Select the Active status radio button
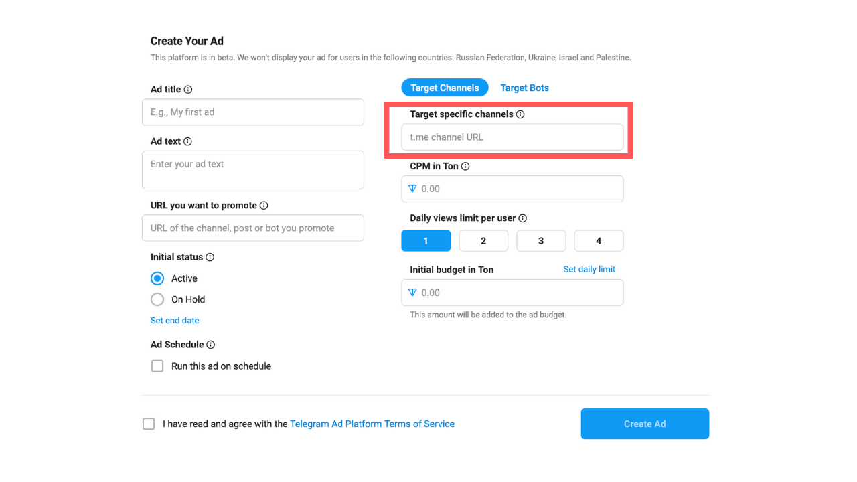Viewport: 857px width, 482px height. [x=157, y=278]
